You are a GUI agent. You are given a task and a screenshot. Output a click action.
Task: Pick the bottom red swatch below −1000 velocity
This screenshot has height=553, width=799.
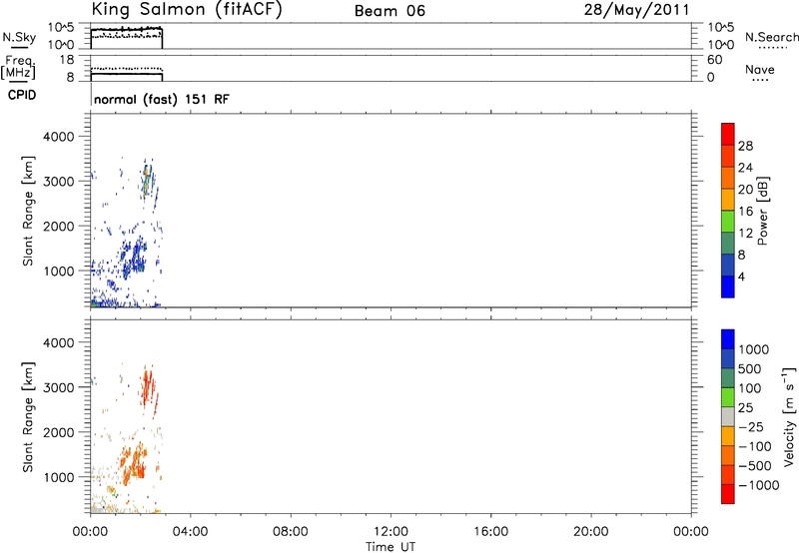(728, 494)
